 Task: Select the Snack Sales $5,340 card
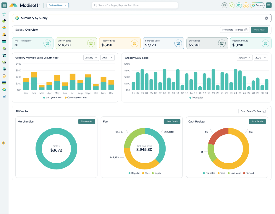point(207,43)
